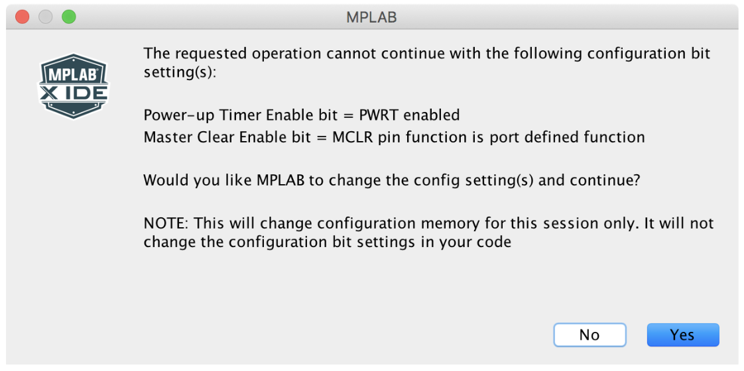Click the "setting(s):" text line
Viewport: 744px width, 371px height.
179,74
